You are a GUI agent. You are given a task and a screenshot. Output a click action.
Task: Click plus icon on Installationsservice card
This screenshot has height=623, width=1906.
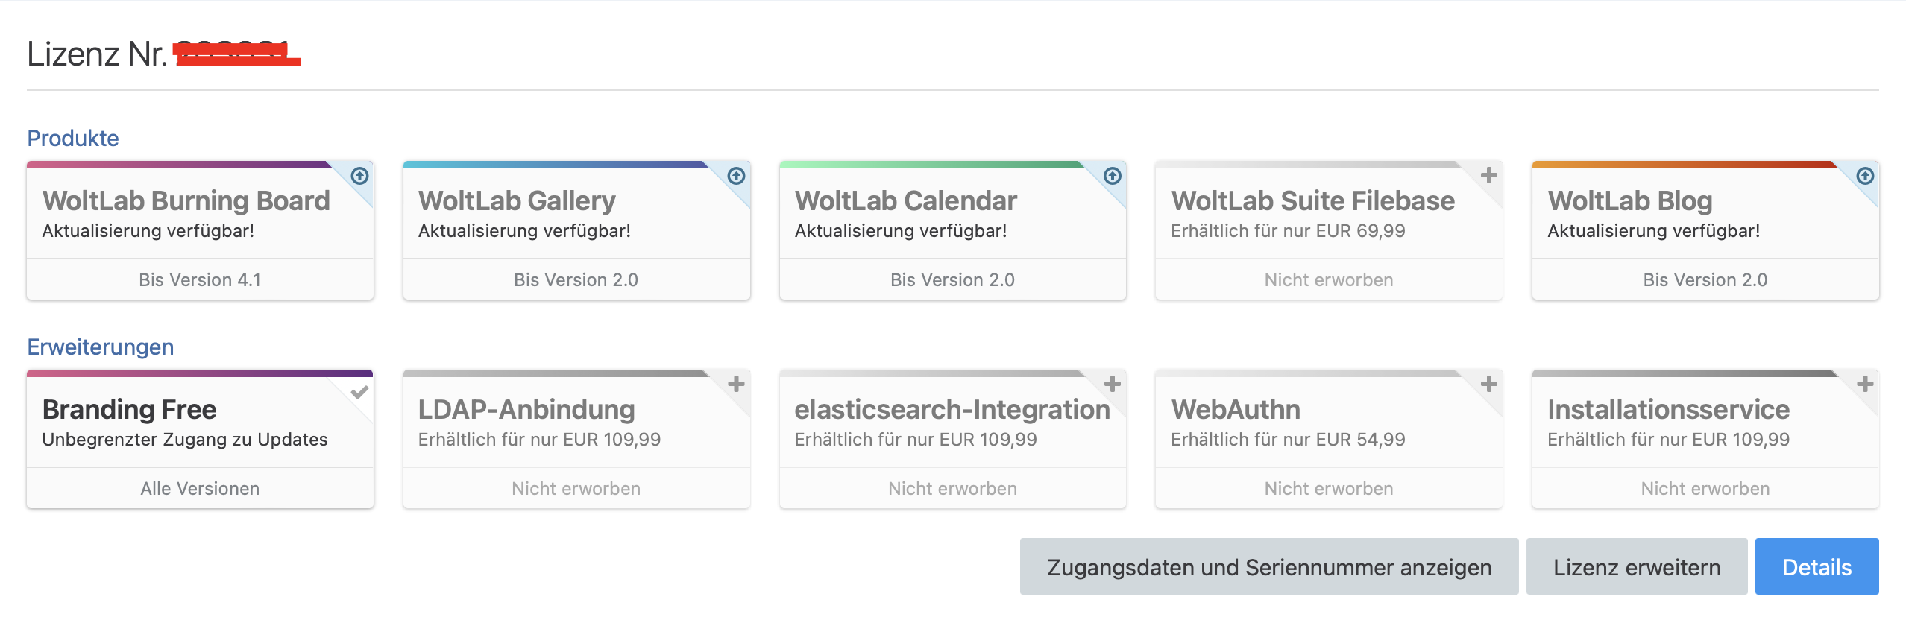1865,384
